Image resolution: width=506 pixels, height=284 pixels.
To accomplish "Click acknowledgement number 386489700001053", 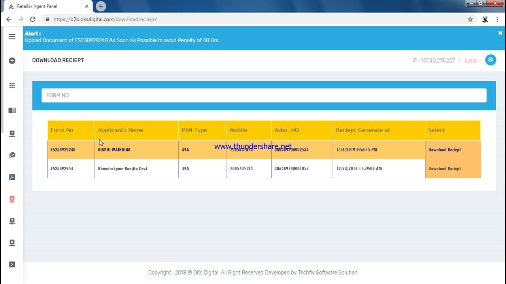I will point(291,169).
